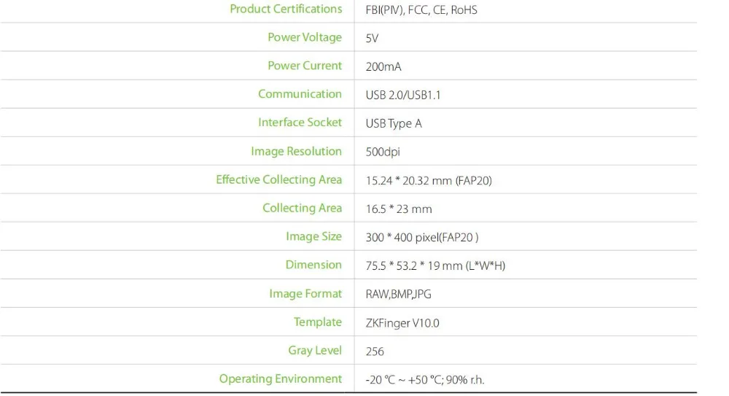The width and height of the screenshot is (729, 396).
Task: Click the Communication row label
Action: tap(300, 94)
